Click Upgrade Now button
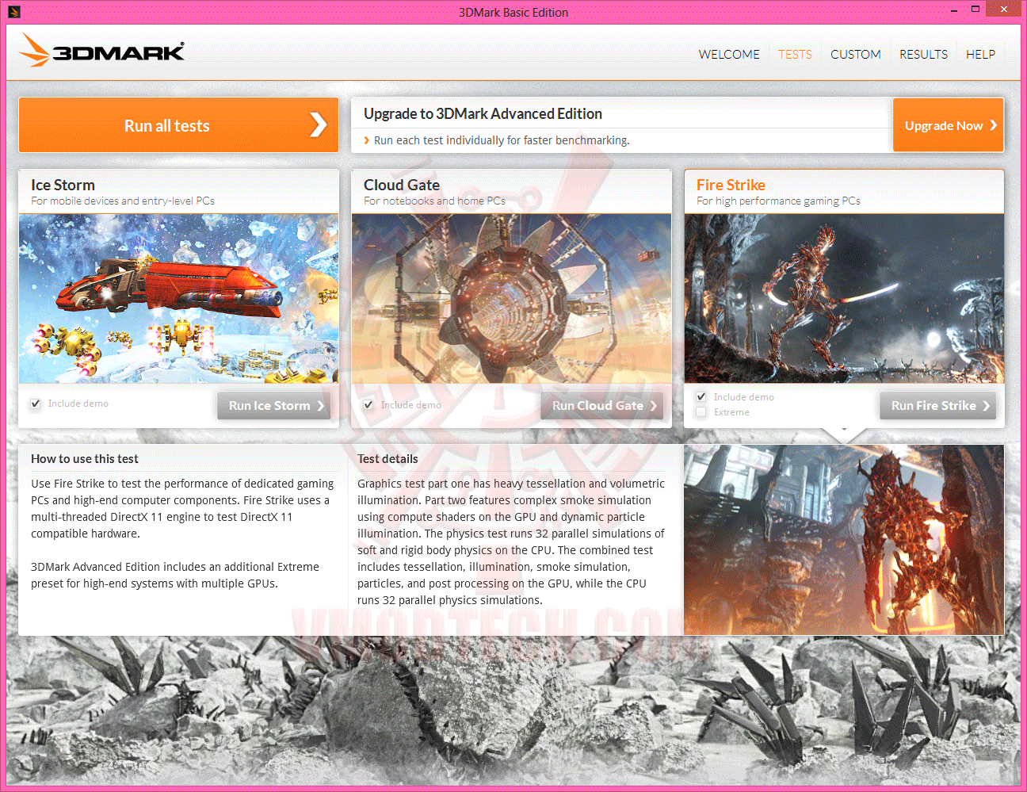Viewport: 1027px width, 792px height. 949,125
